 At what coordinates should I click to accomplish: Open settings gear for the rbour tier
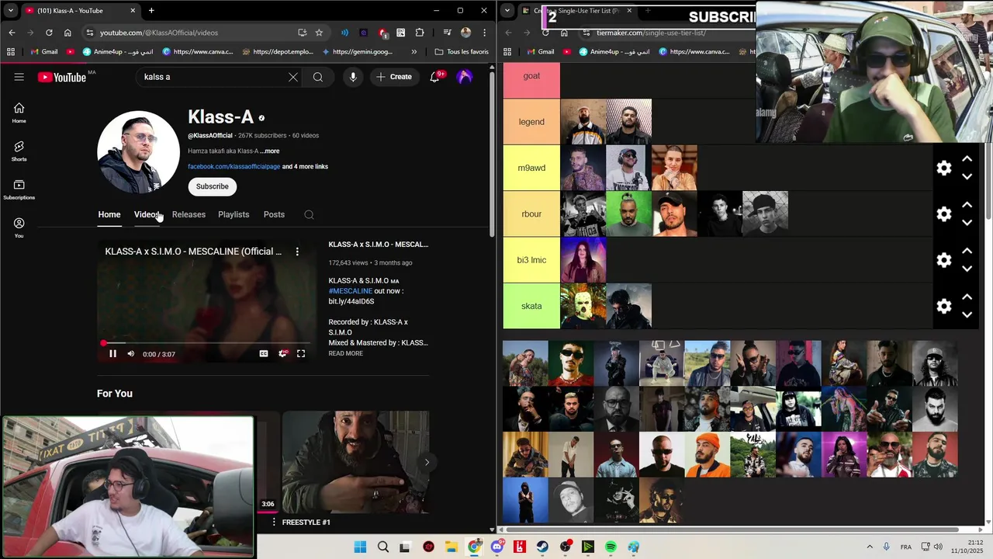(944, 214)
